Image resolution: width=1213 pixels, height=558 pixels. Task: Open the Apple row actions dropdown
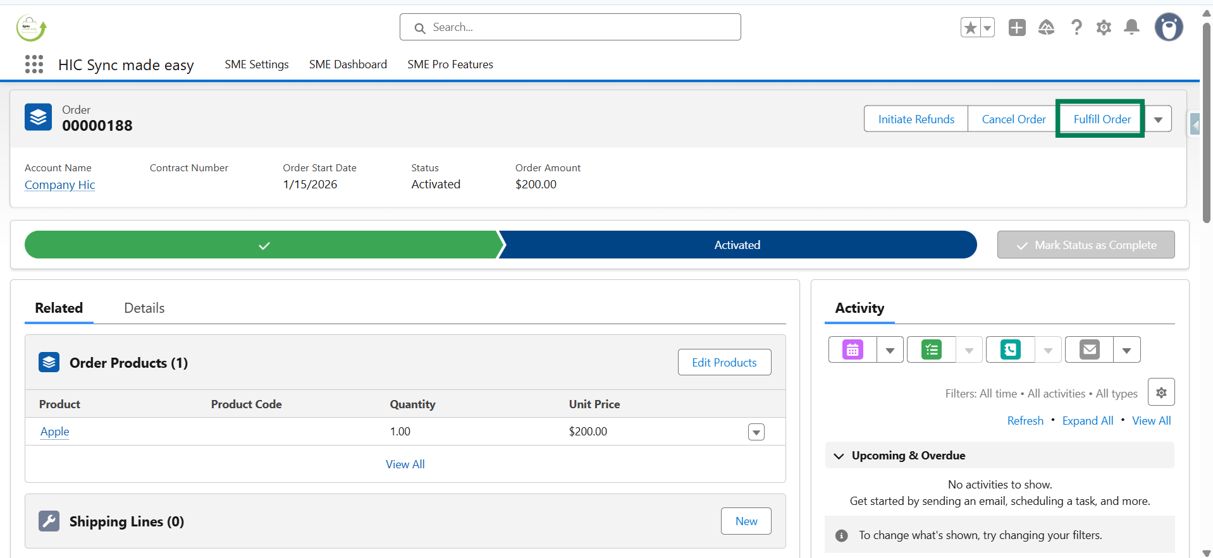(x=756, y=432)
